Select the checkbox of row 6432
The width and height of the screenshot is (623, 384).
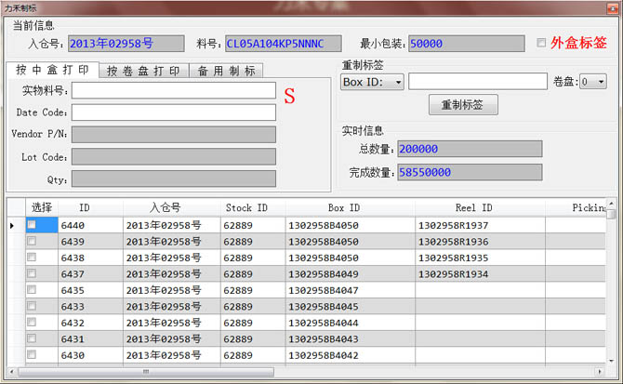[32, 322]
